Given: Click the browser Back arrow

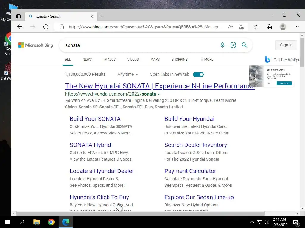Looking at the screenshot, I should [20, 27].
